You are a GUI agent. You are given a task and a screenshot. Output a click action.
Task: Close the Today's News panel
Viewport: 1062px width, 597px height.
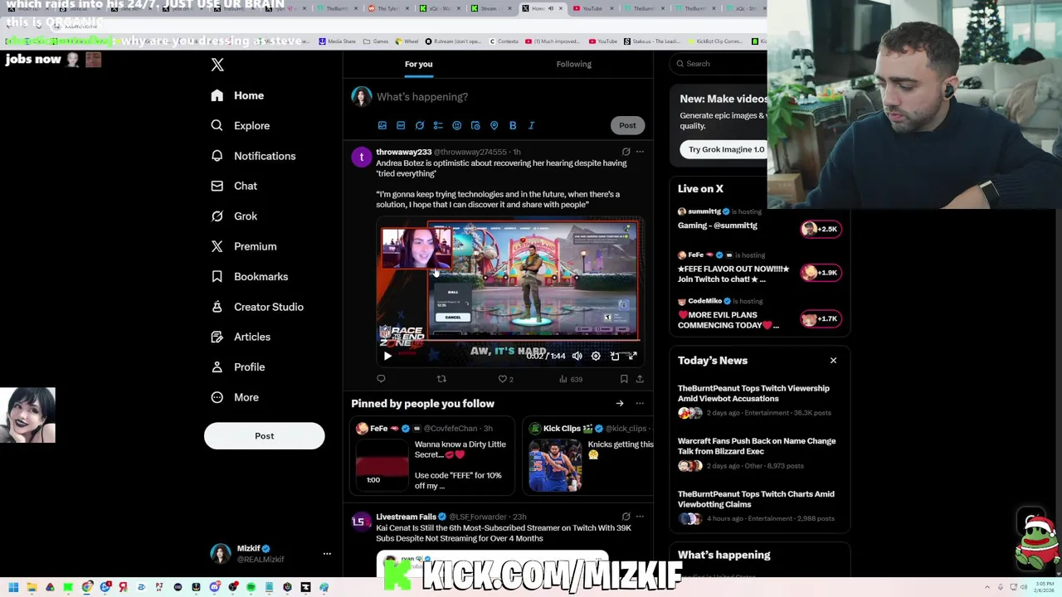coord(833,361)
